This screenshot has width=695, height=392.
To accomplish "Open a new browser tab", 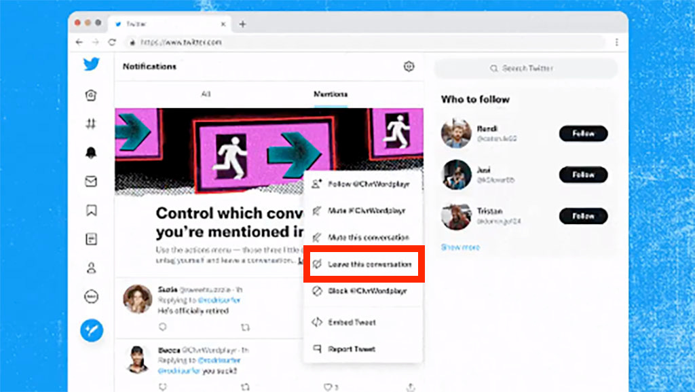I will [x=242, y=24].
